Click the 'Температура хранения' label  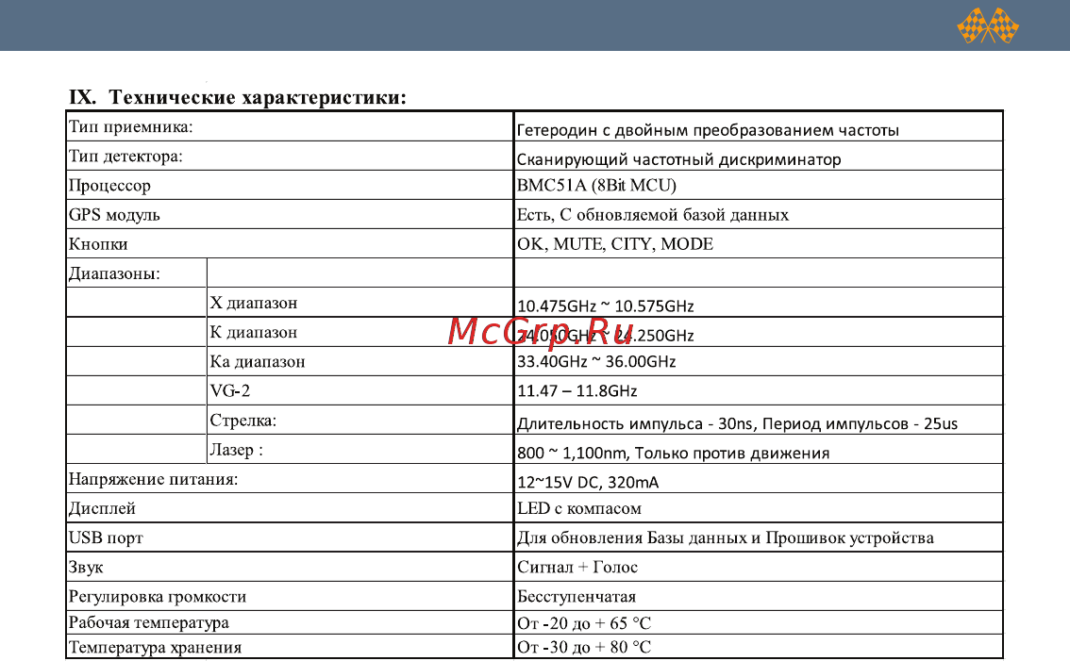pyautogui.click(x=155, y=648)
